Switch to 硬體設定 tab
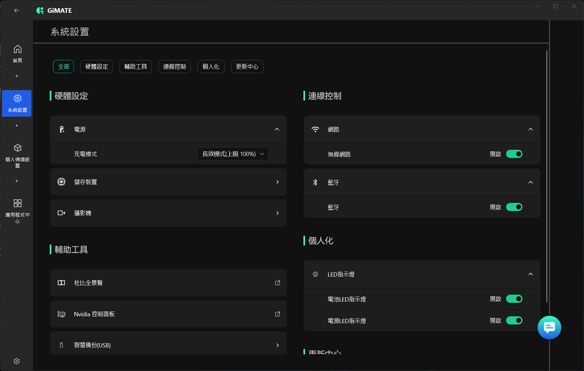Image resolution: width=584 pixels, height=371 pixels. [x=97, y=67]
